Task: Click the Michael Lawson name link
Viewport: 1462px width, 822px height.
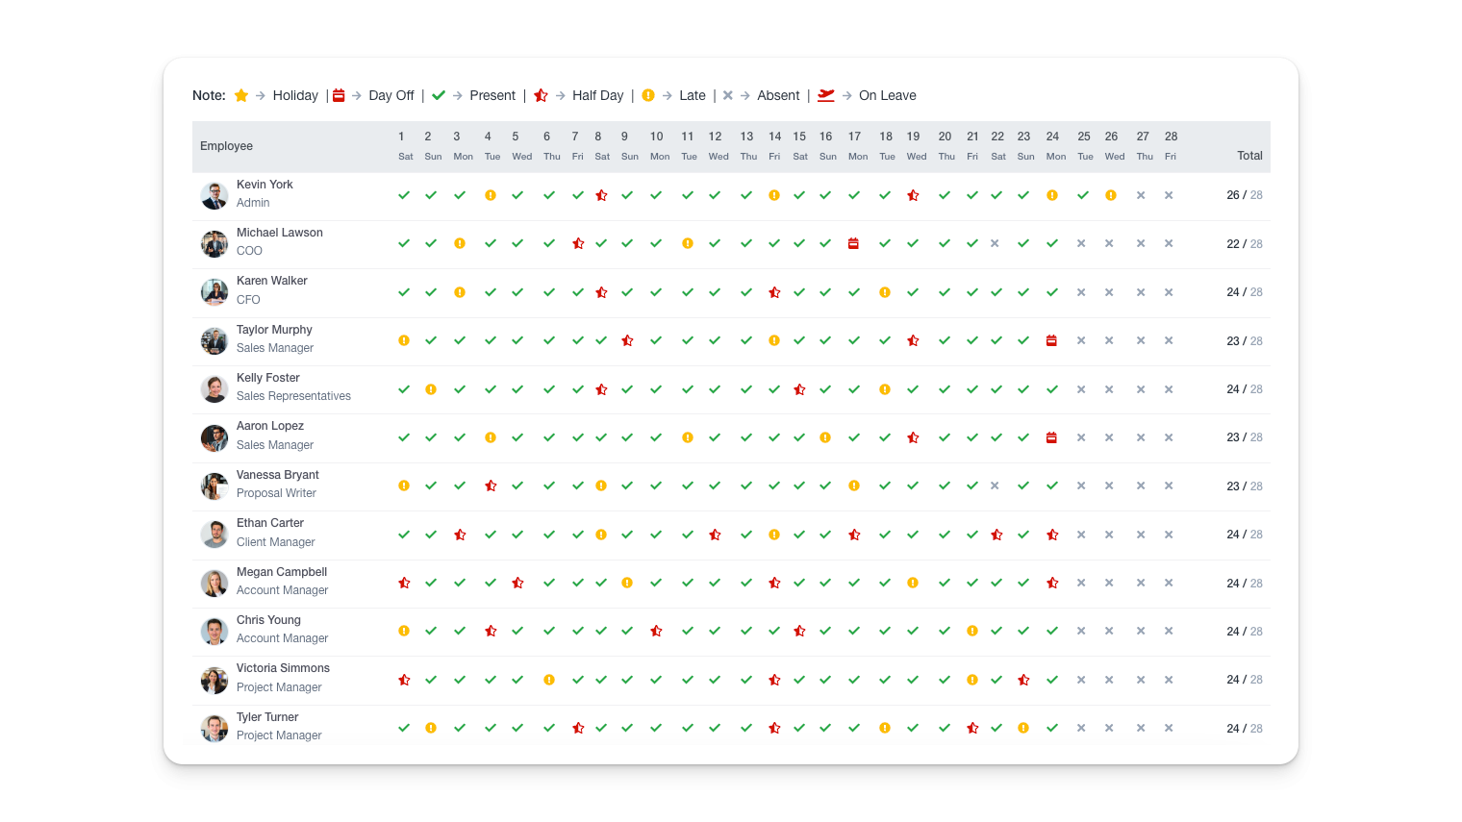Action: 279,233
